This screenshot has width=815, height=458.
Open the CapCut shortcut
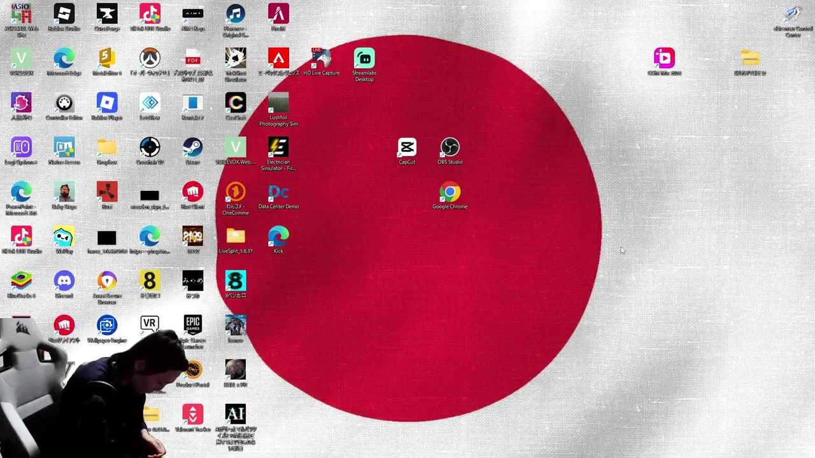click(407, 148)
